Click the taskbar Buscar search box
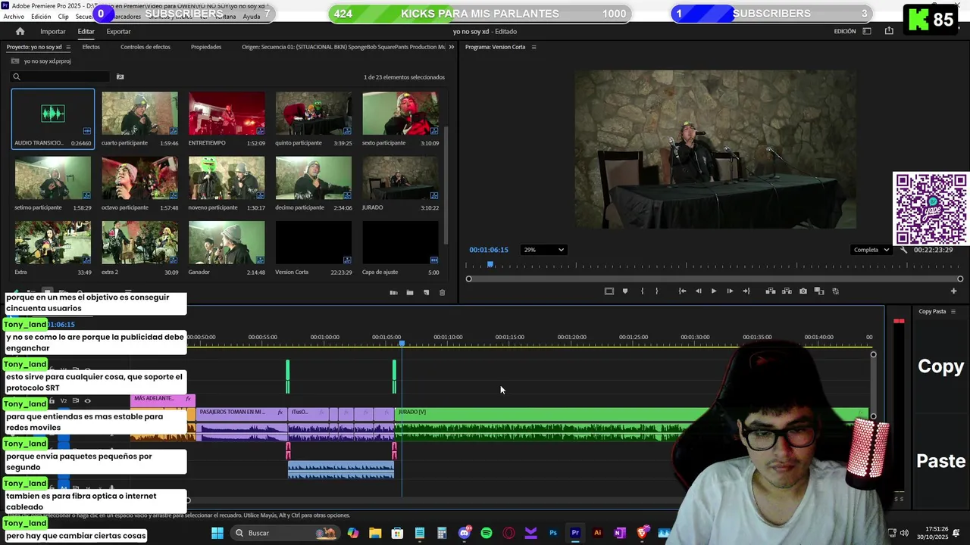This screenshot has height=545, width=970. click(x=284, y=533)
